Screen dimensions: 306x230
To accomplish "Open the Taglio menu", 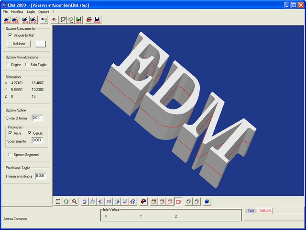I will 31,11.
